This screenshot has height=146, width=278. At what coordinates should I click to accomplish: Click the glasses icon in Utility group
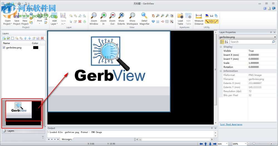click(212, 16)
